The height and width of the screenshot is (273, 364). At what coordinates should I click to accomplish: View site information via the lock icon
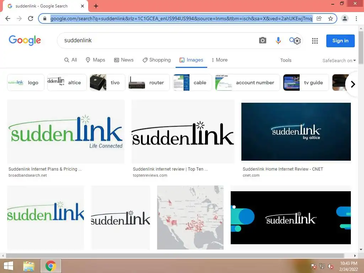click(x=45, y=18)
